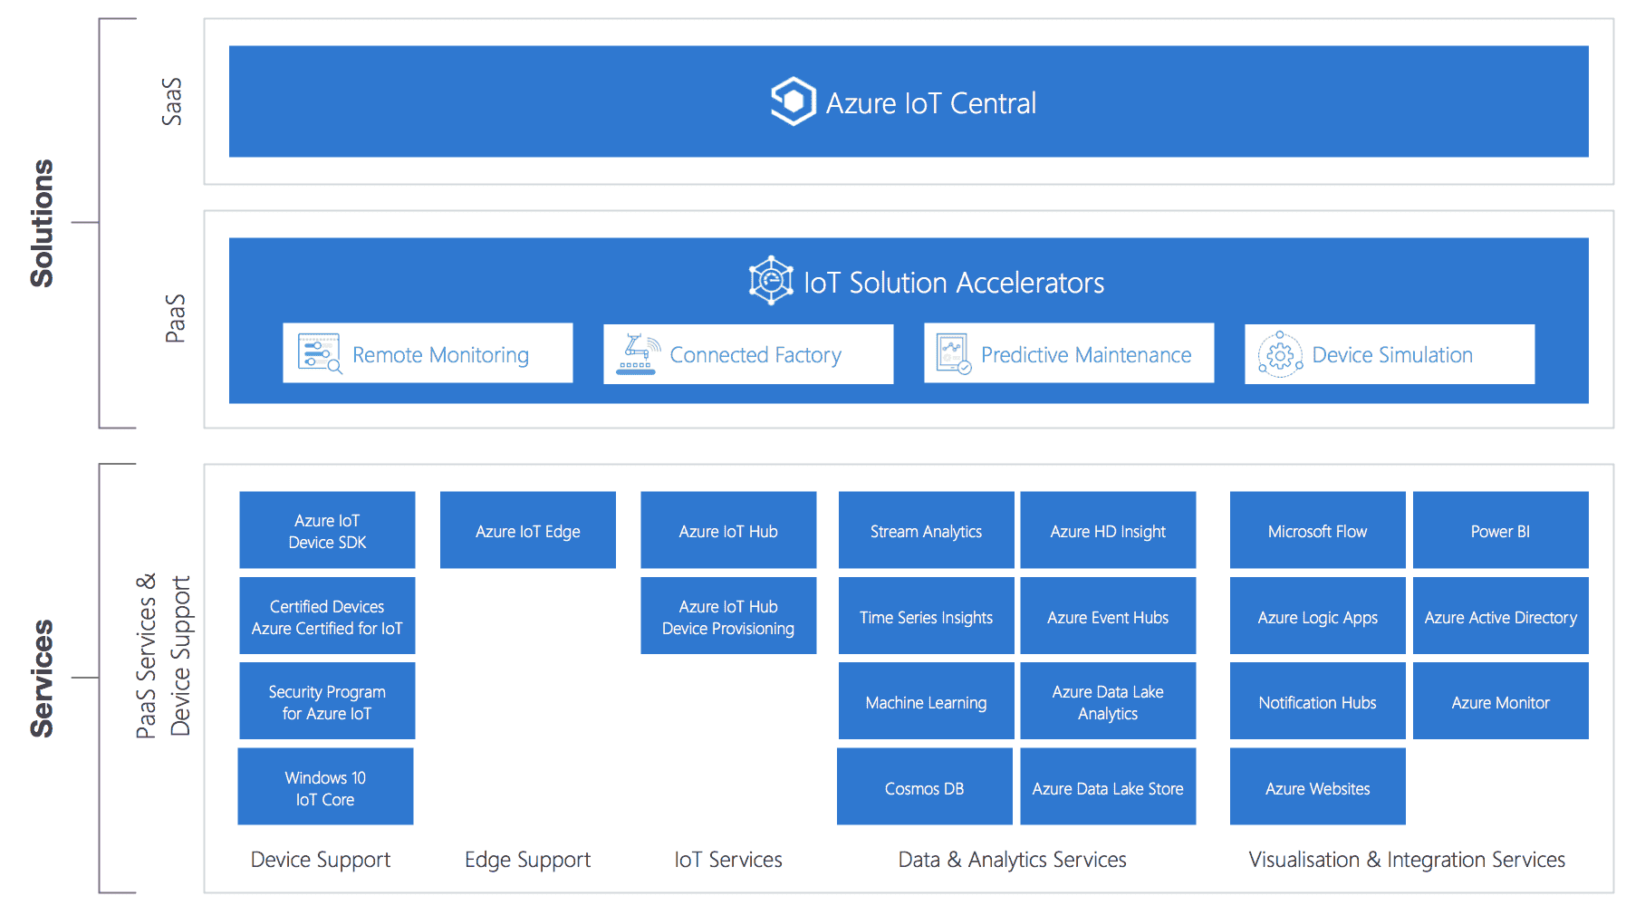This screenshot has height=915, width=1645.
Task: Select the Azure IoT Device SDK tile
Action: pyautogui.click(x=327, y=531)
